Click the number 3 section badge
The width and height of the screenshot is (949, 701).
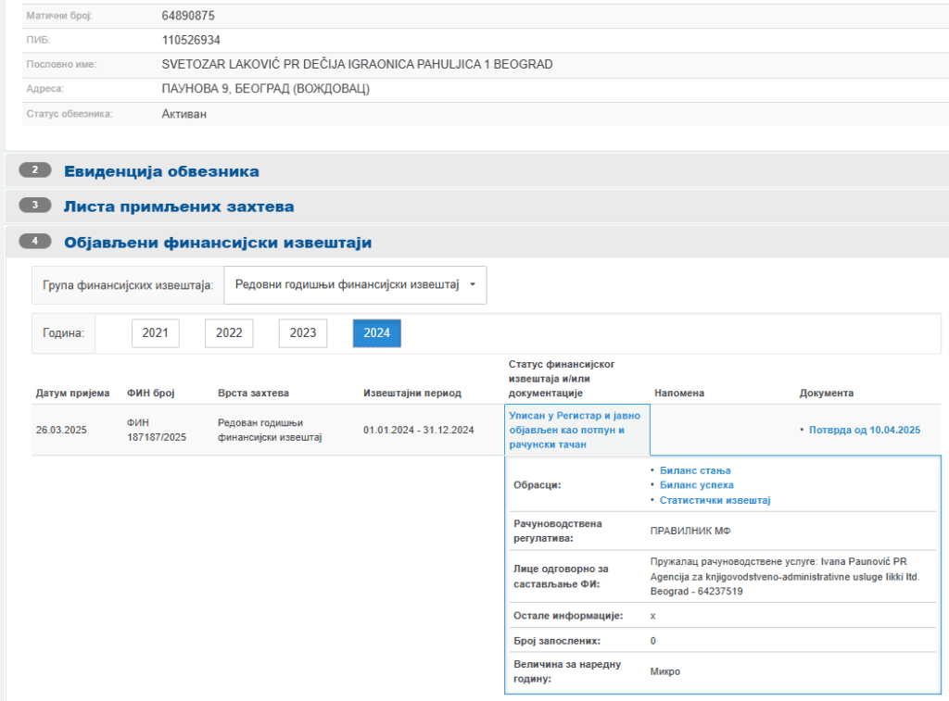click(x=35, y=206)
